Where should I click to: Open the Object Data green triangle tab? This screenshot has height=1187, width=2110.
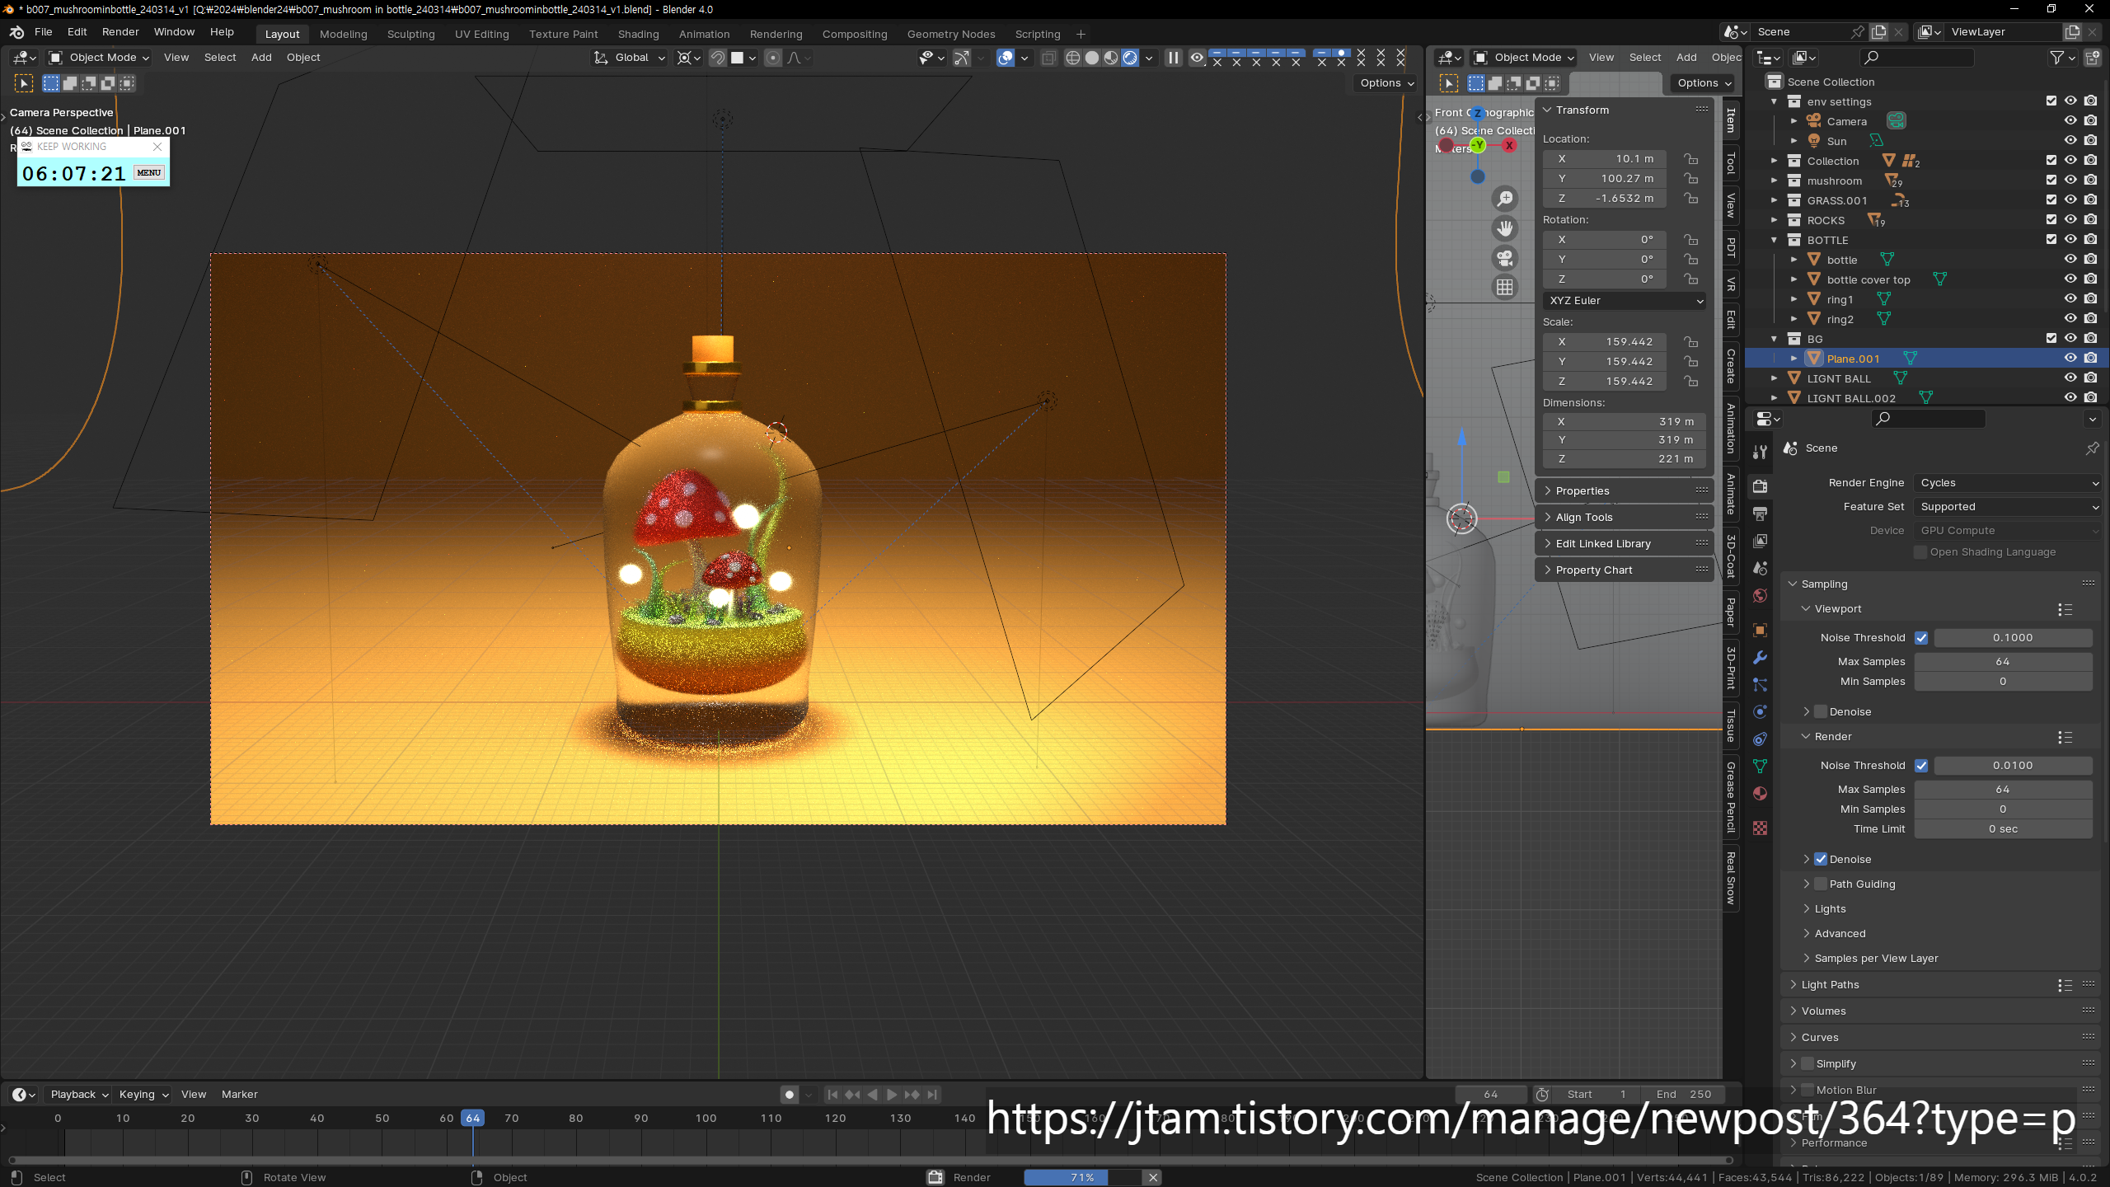(x=1760, y=766)
